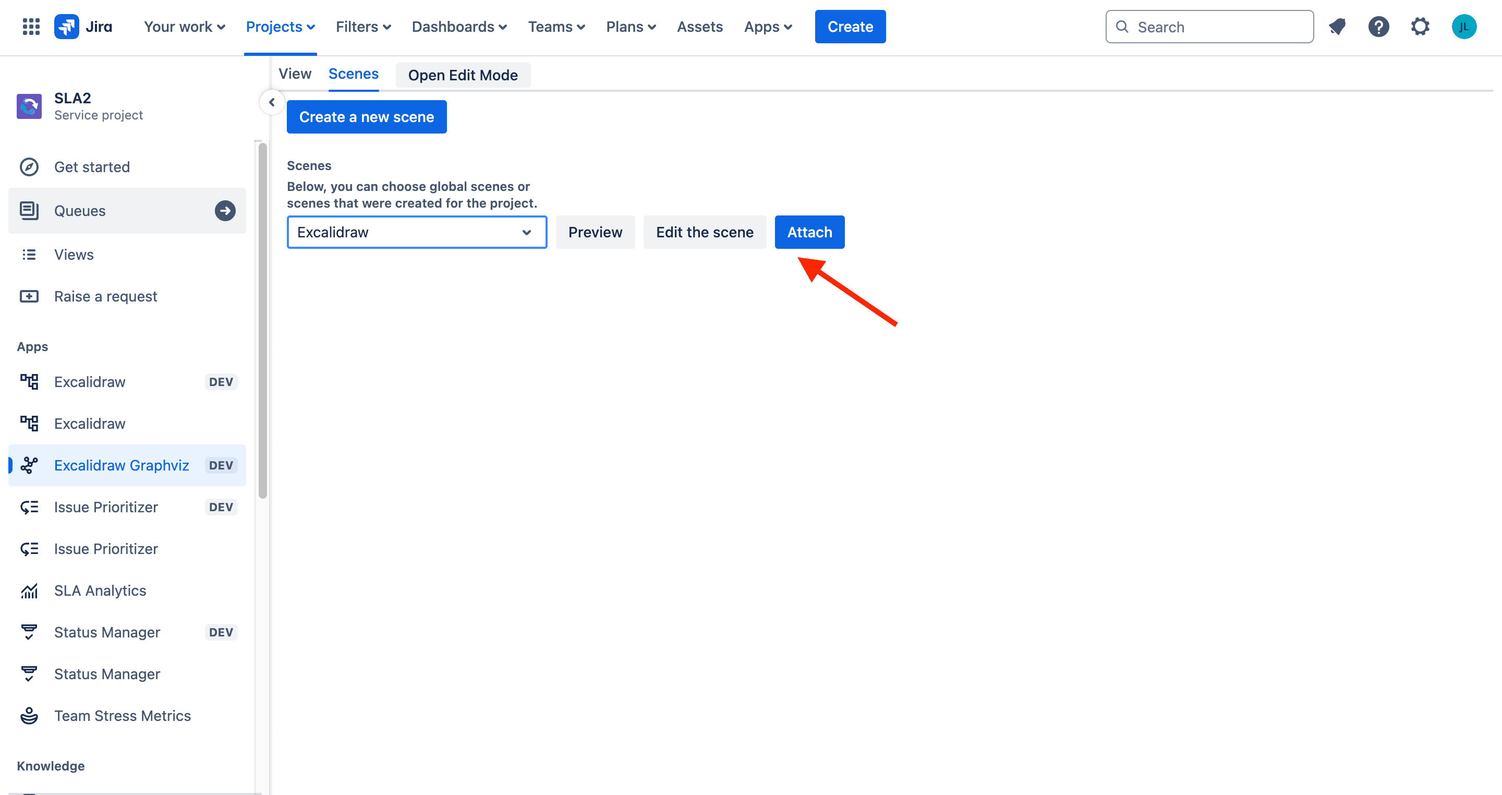This screenshot has height=795, width=1502.
Task: Click Open Edit Mode
Action: [x=463, y=75]
